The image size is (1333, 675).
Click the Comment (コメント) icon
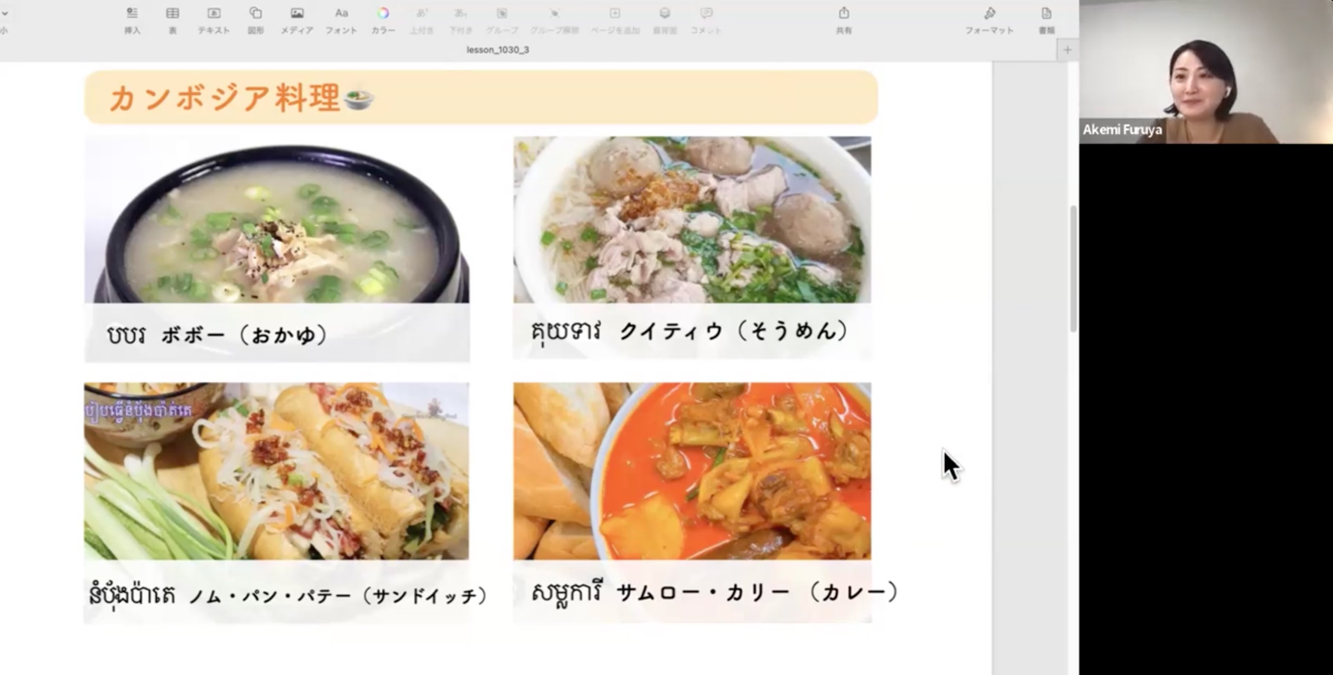[706, 13]
